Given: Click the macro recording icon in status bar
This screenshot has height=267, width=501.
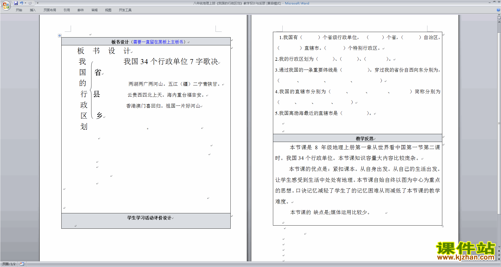Looking at the screenshot, I should point(22,264).
